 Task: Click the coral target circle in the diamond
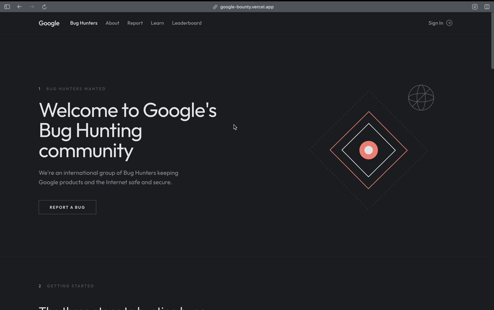click(369, 150)
